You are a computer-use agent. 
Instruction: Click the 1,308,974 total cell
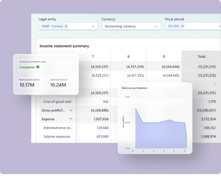(x=208, y=137)
